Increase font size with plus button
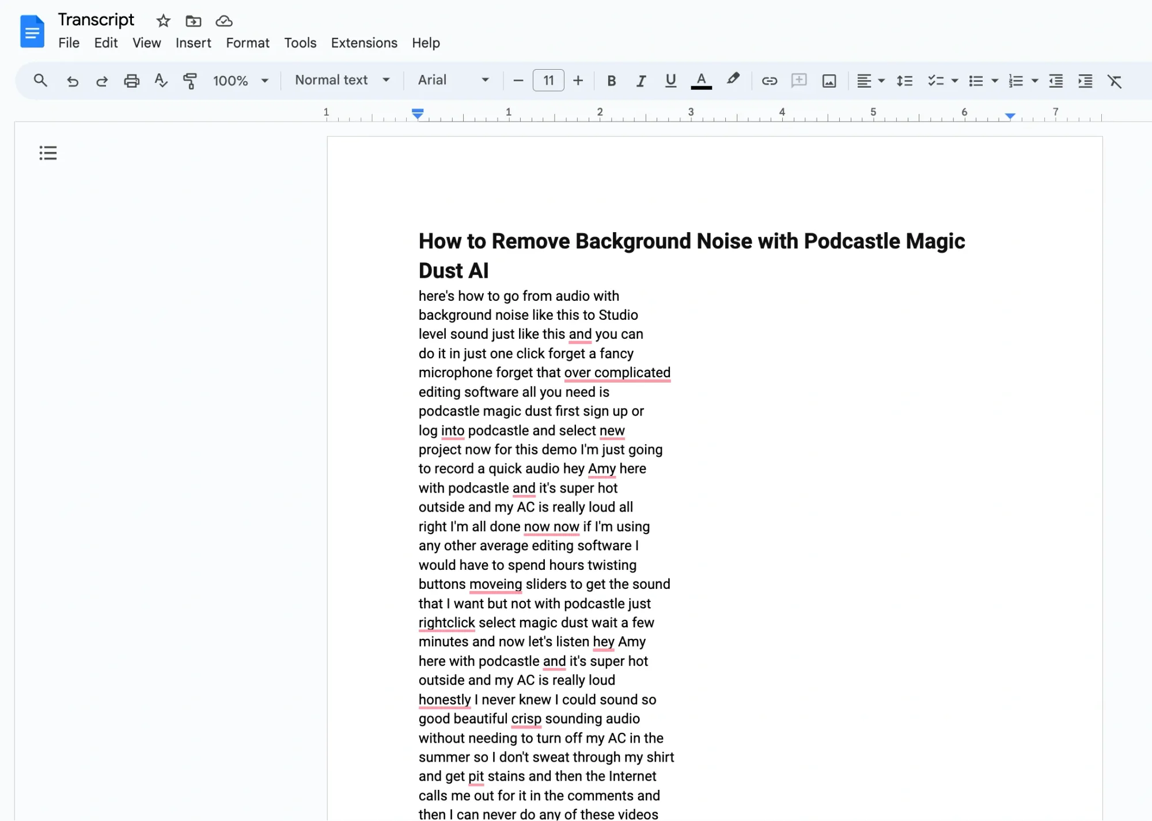Viewport: 1152px width, 821px height. click(x=578, y=81)
